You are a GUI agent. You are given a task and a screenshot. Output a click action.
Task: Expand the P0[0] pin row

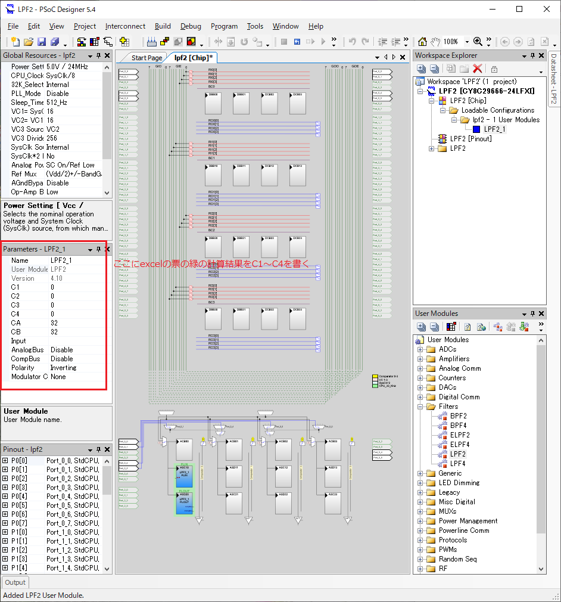click(5, 460)
